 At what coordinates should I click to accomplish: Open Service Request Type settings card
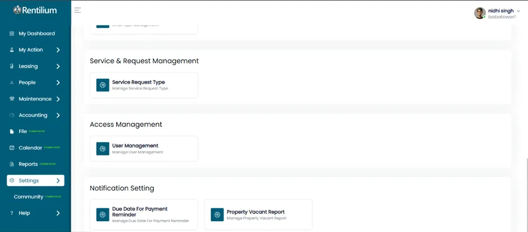(144, 85)
